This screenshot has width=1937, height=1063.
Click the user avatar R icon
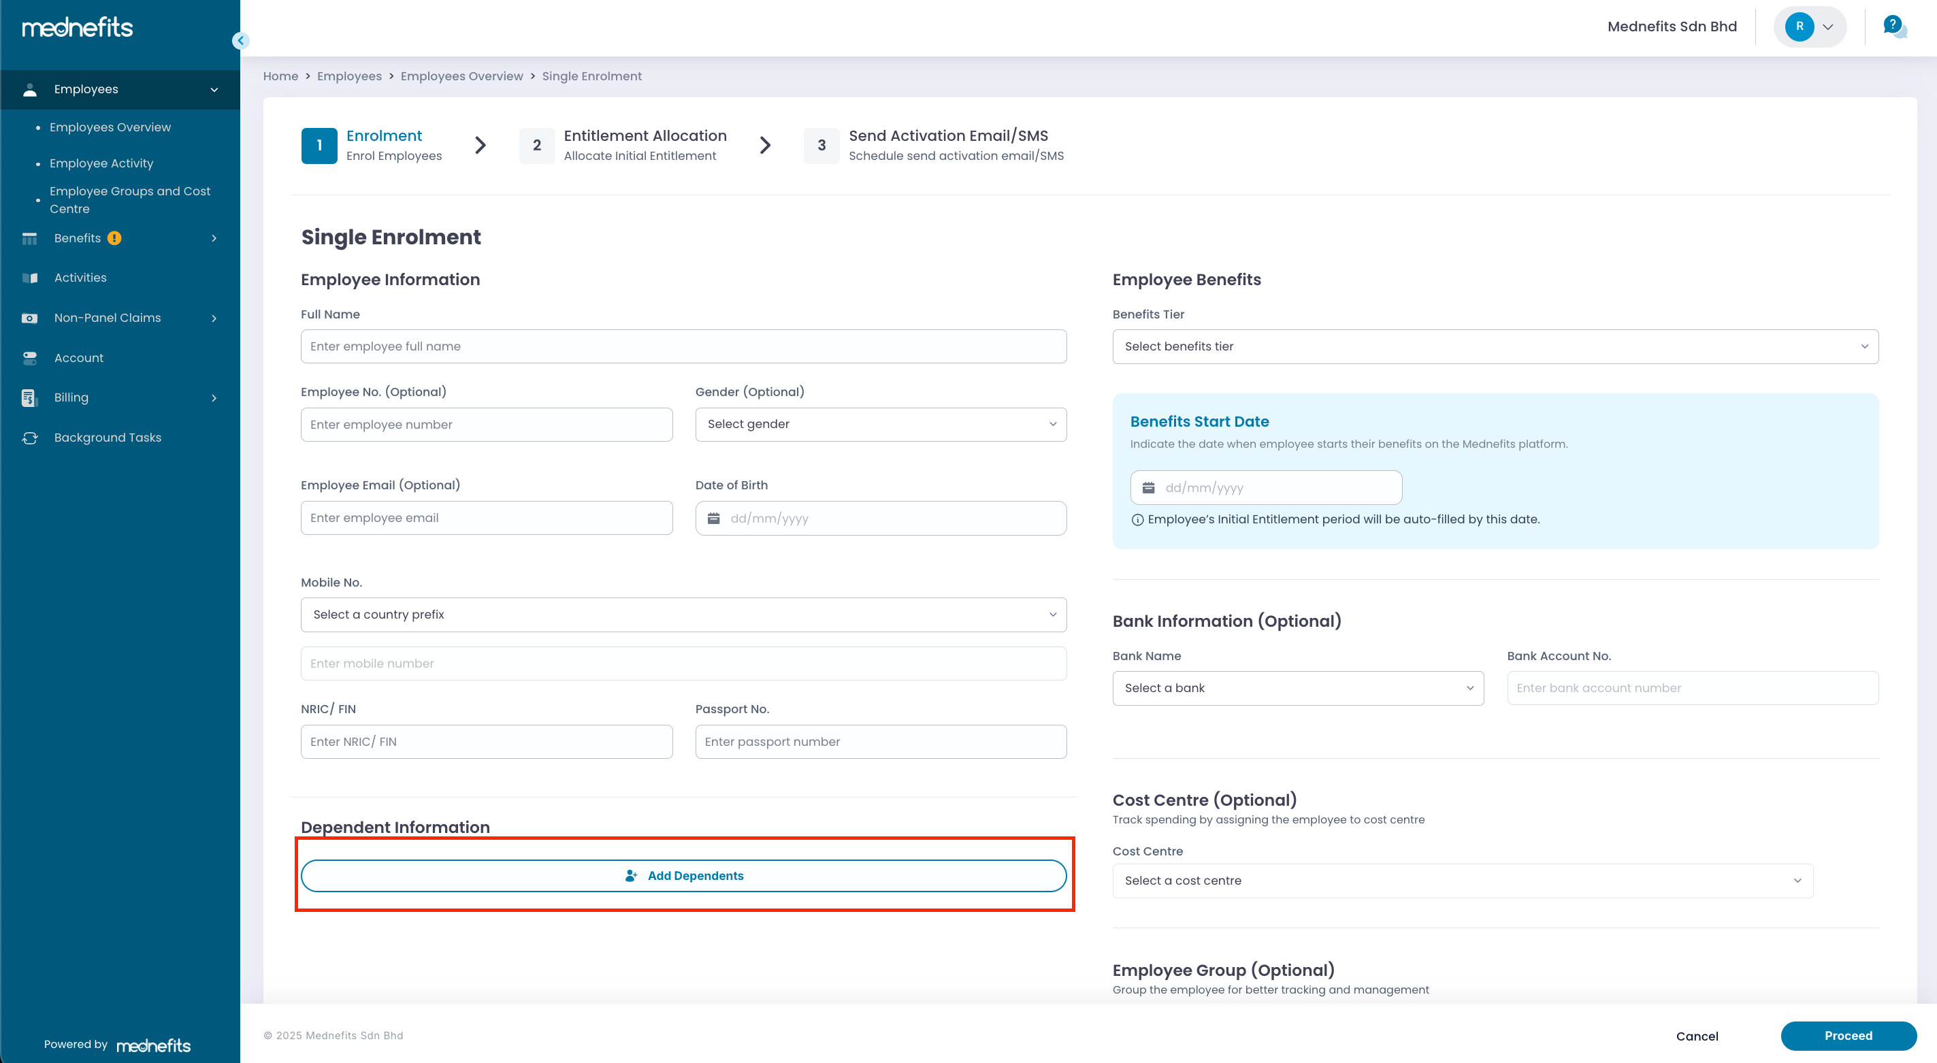1800,27
